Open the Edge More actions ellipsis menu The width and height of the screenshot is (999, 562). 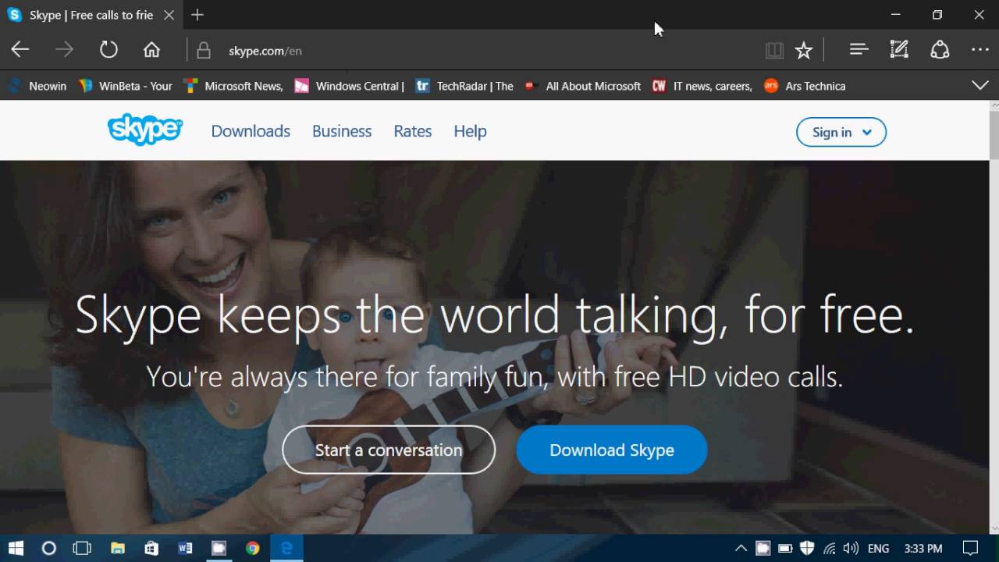click(x=980, y=50)
